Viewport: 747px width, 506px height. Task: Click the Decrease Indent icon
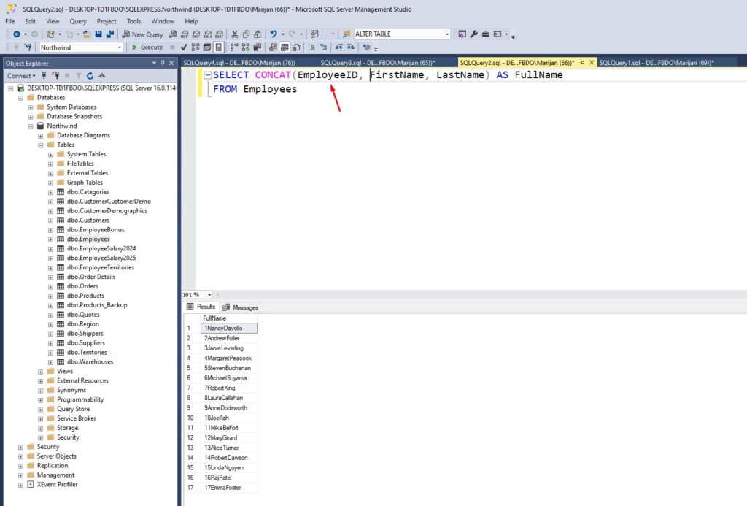coord(339,47)
